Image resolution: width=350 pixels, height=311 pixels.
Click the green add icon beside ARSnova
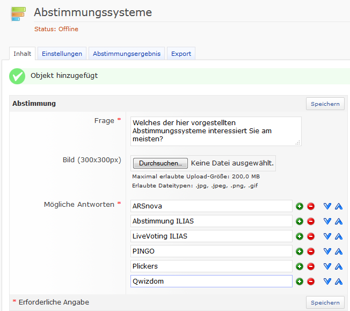[x=300, y=206]
